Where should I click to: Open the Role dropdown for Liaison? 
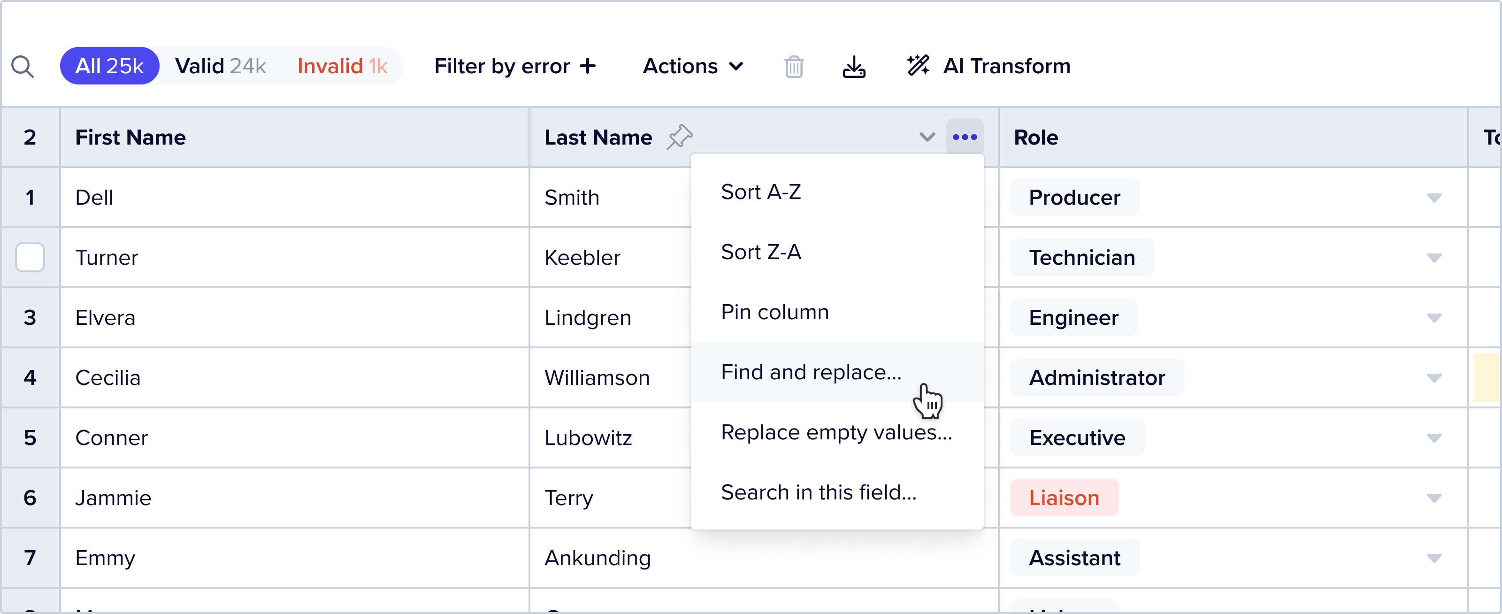[x=1434, y=498]
